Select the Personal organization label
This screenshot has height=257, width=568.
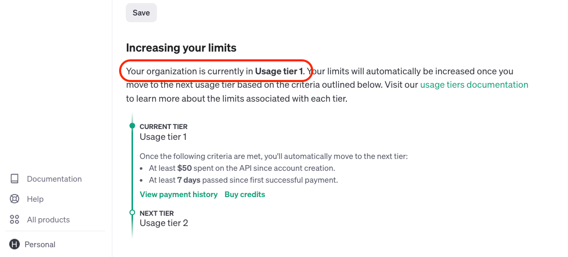coord(40,245)
